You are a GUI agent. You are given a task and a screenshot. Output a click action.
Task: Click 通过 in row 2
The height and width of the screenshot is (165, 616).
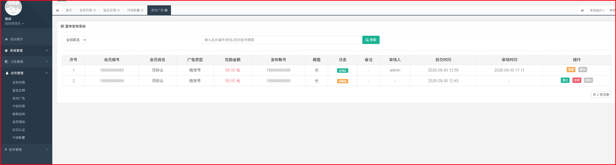coord(565,80)
